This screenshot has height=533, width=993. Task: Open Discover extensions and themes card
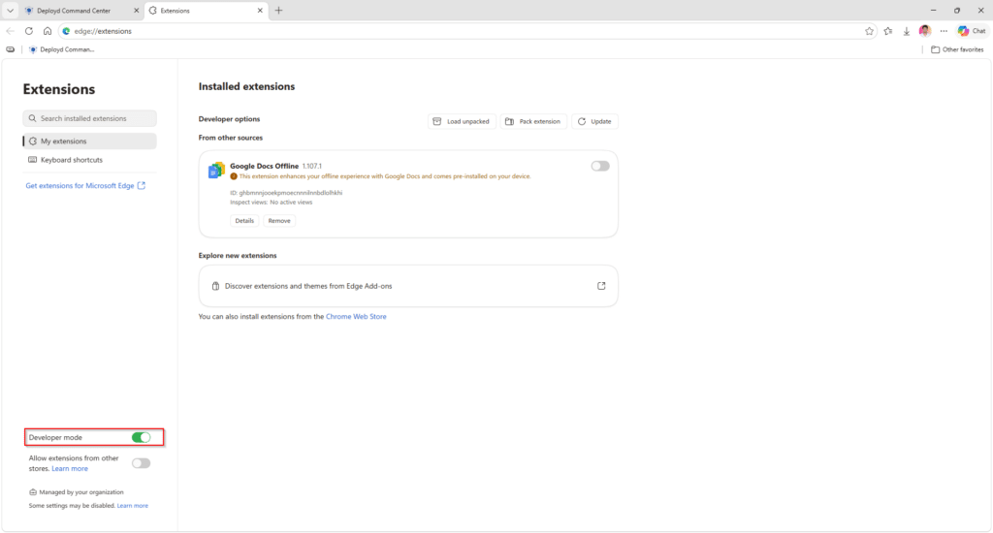click(408, 286)
